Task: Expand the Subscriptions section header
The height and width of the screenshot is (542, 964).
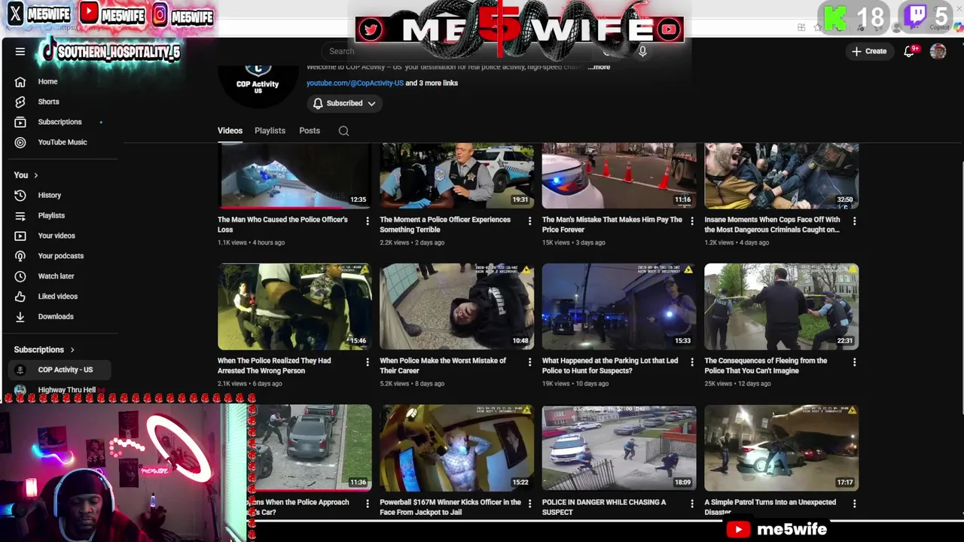Action: click(44, 349)
